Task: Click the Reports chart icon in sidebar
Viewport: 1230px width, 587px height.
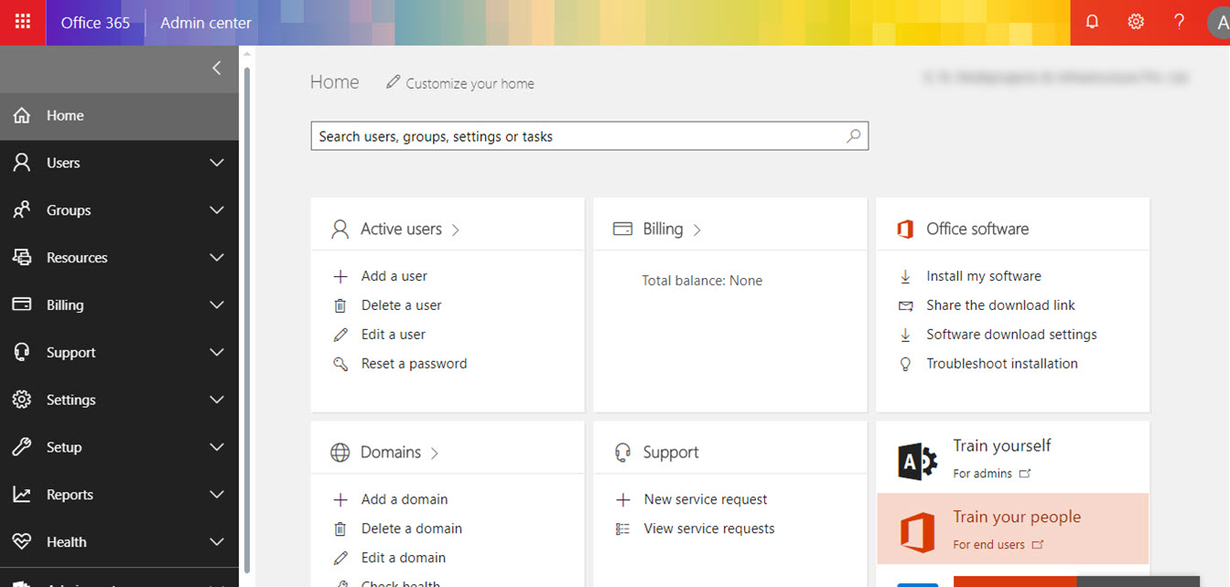Action: click(22, 495)
